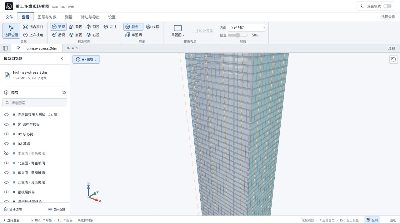This screenshot has height=223, width=400.
Task: Switch to 顶视 top view
Action: [x=93, y=27]
